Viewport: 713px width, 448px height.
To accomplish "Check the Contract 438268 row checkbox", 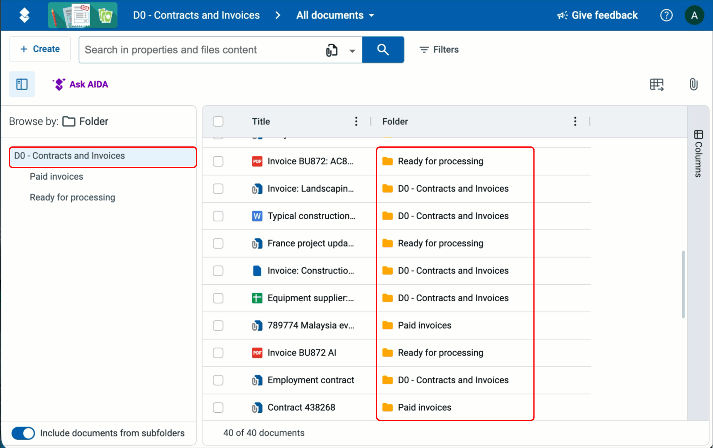I will 218,408.
